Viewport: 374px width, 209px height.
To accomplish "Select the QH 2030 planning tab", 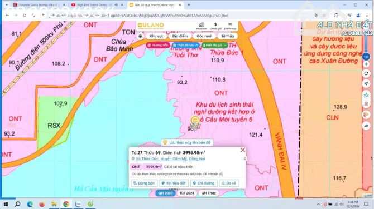I will 165,193.
